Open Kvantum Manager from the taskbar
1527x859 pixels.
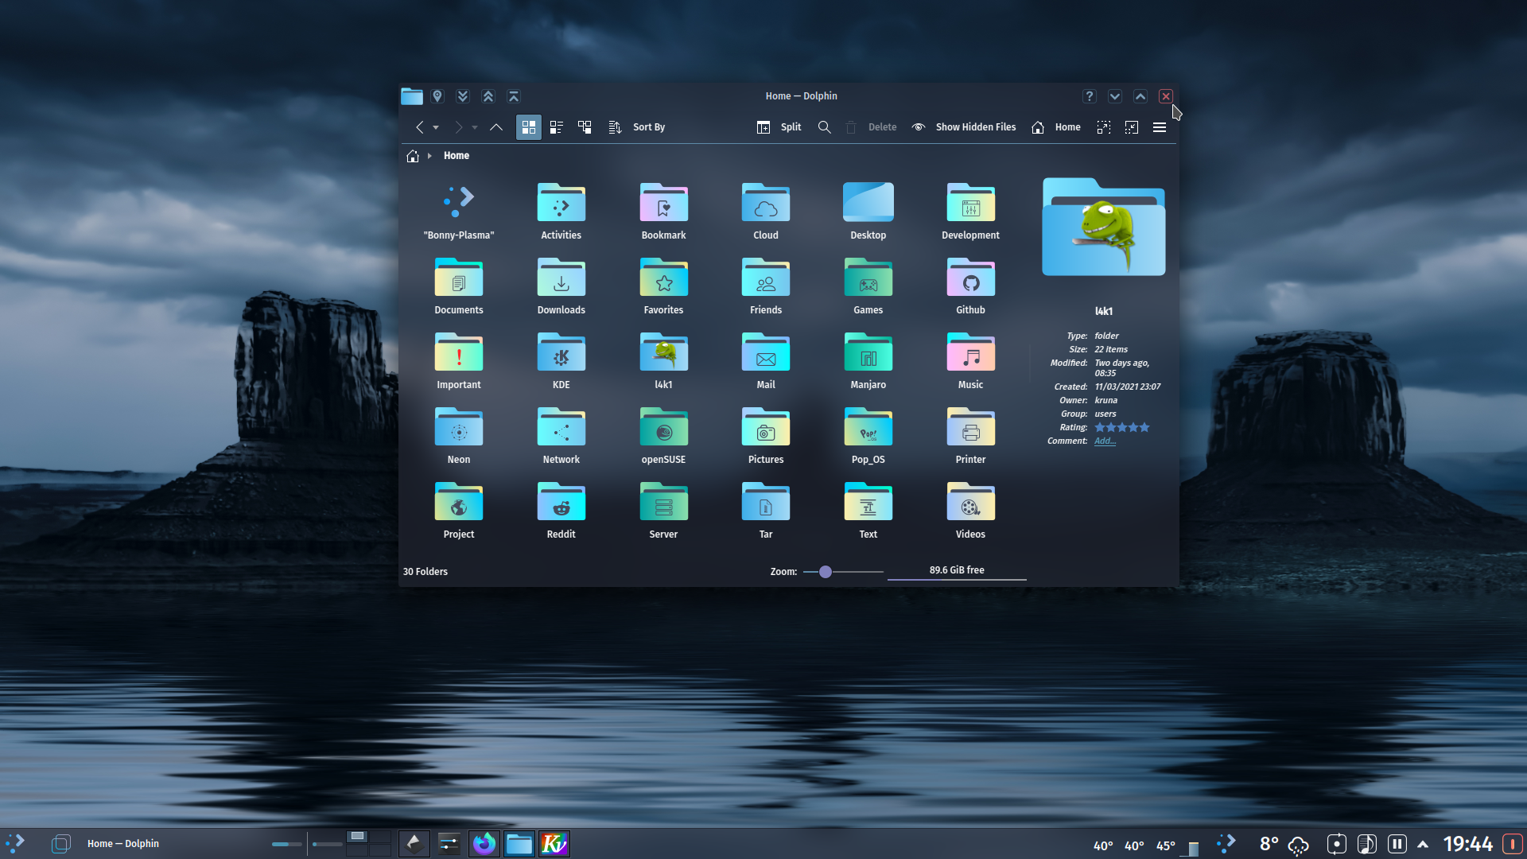(554, 844)
